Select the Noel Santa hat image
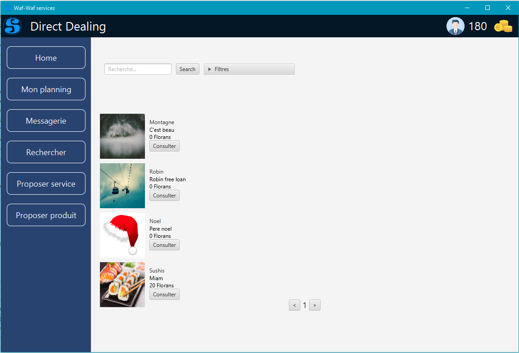519x353 pixels. (122, 235)
